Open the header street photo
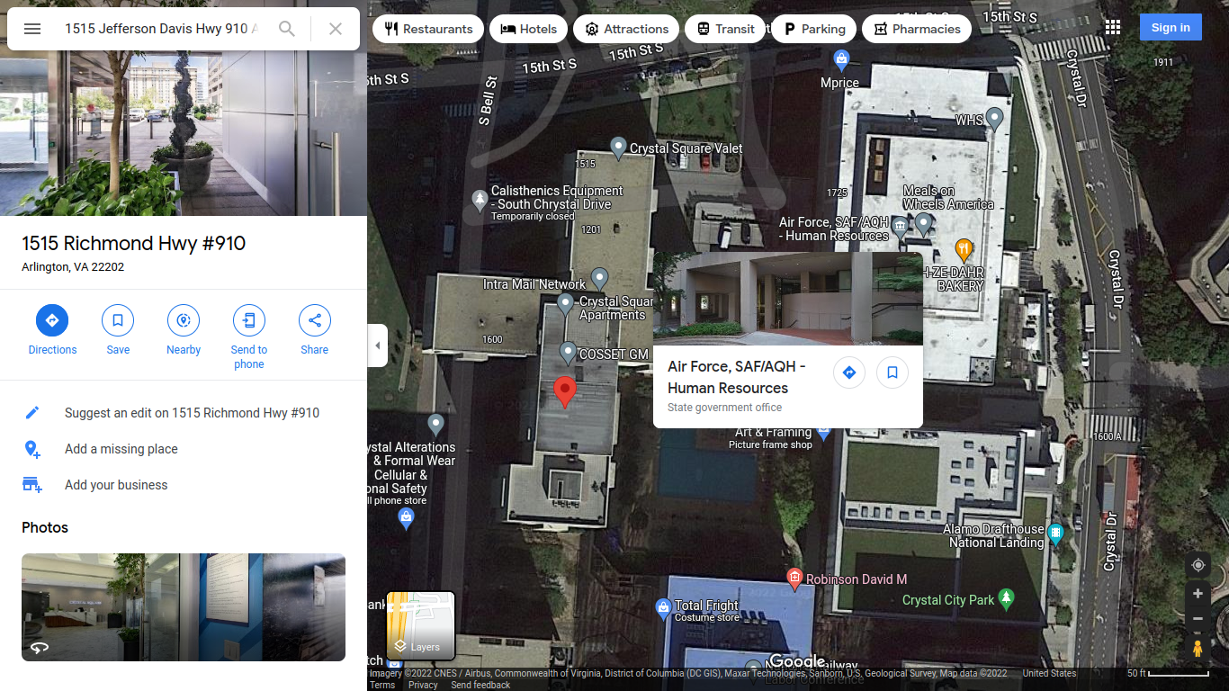 [x=184, y=133]
